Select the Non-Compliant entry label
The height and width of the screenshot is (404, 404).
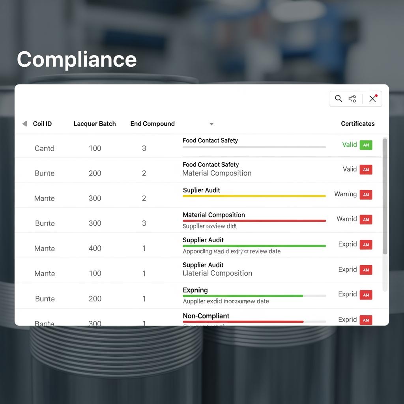click(x=206, y=316)
